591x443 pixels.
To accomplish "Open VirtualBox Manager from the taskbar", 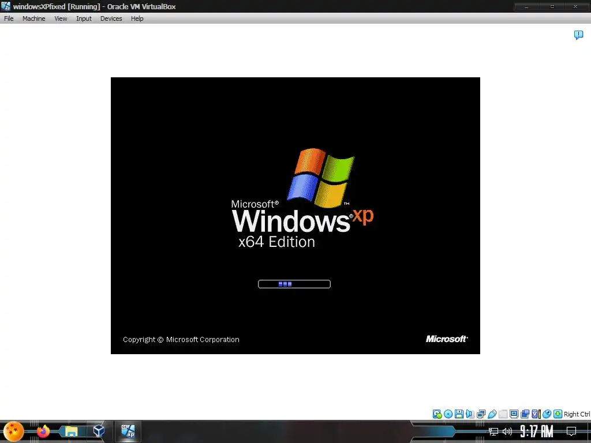I will 99,430.
